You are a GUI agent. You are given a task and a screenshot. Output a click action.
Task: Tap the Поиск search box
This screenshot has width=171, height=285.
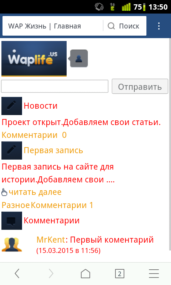(x=125, y=26)
